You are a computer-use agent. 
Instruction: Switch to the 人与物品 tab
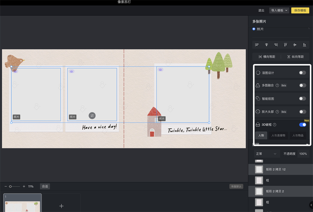pos(298,135)
